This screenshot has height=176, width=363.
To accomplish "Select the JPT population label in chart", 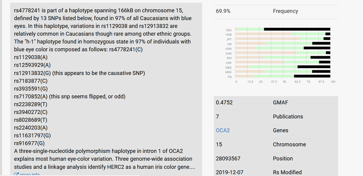I will [229, 39].
